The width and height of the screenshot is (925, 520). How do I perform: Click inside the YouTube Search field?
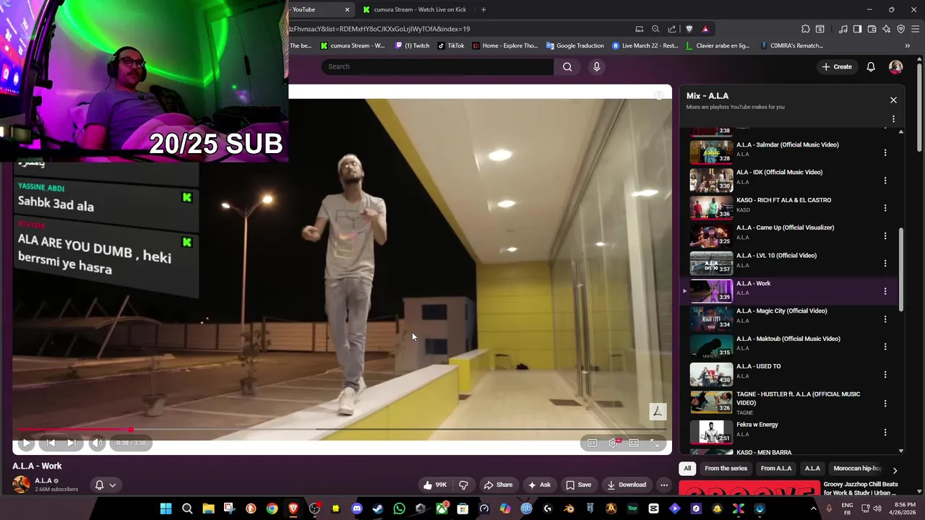pos(437,66)
